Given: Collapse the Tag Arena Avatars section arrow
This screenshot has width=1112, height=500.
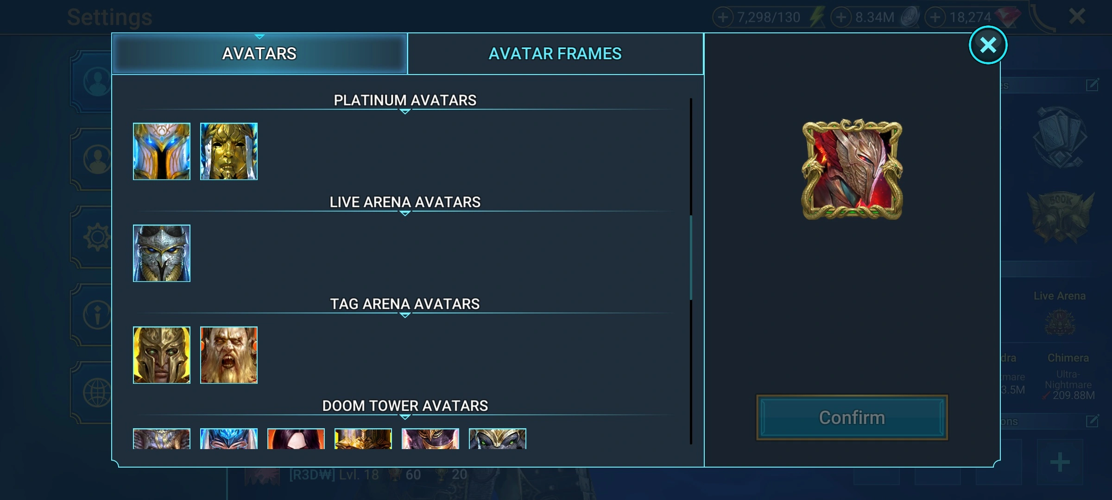Looking at the screenshot, I should tap(405, 315).
